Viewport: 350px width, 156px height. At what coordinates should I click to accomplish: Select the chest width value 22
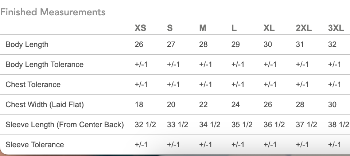point(203,105)
